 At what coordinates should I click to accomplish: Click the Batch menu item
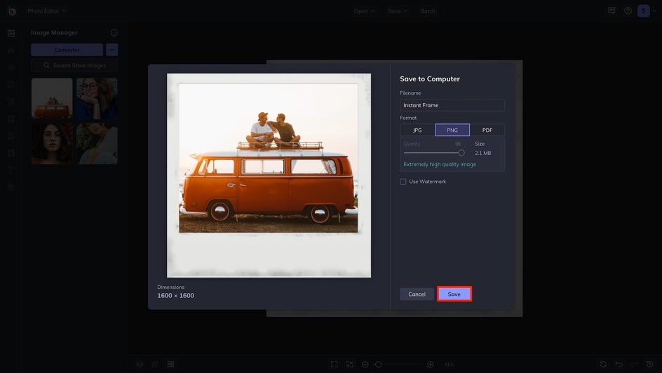point(428,11)
